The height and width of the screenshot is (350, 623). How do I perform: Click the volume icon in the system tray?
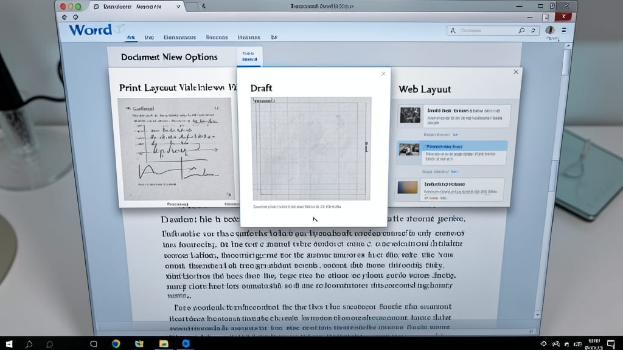coord(566,344)
